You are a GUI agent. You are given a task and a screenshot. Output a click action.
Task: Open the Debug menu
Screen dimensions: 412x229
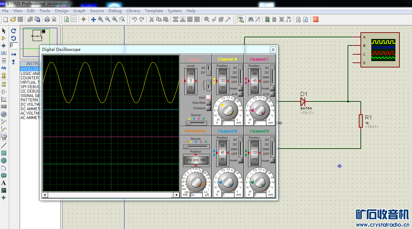(115, 11)
